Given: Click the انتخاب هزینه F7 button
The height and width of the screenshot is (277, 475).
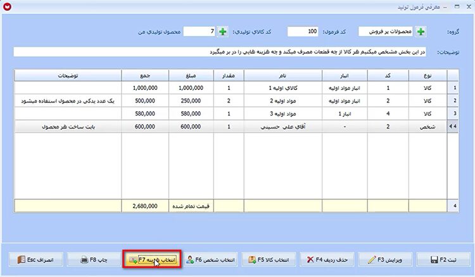Looking at the screenshot, I should 152,260.
